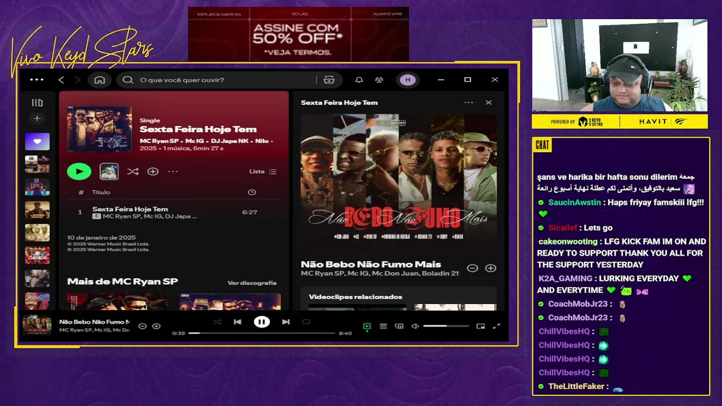Click username 'Sicallef' in chat
The height and width of the screenshot is (406, 722).
(563, 228)
